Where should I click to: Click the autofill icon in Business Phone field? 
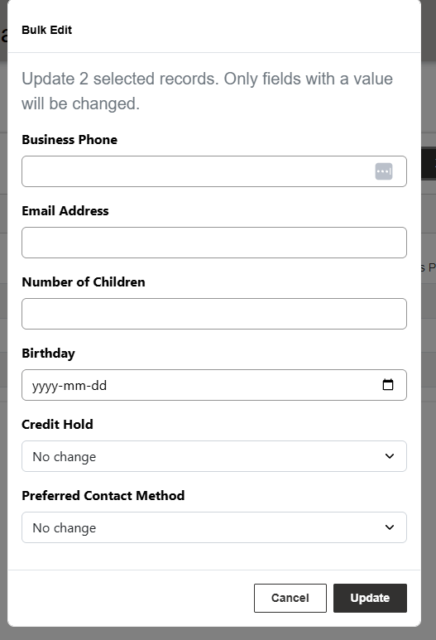click(384, 171)
